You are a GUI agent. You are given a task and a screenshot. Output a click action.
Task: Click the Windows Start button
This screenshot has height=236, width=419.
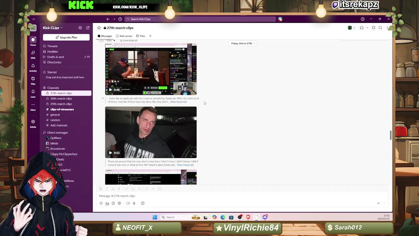tap(155, 217)
